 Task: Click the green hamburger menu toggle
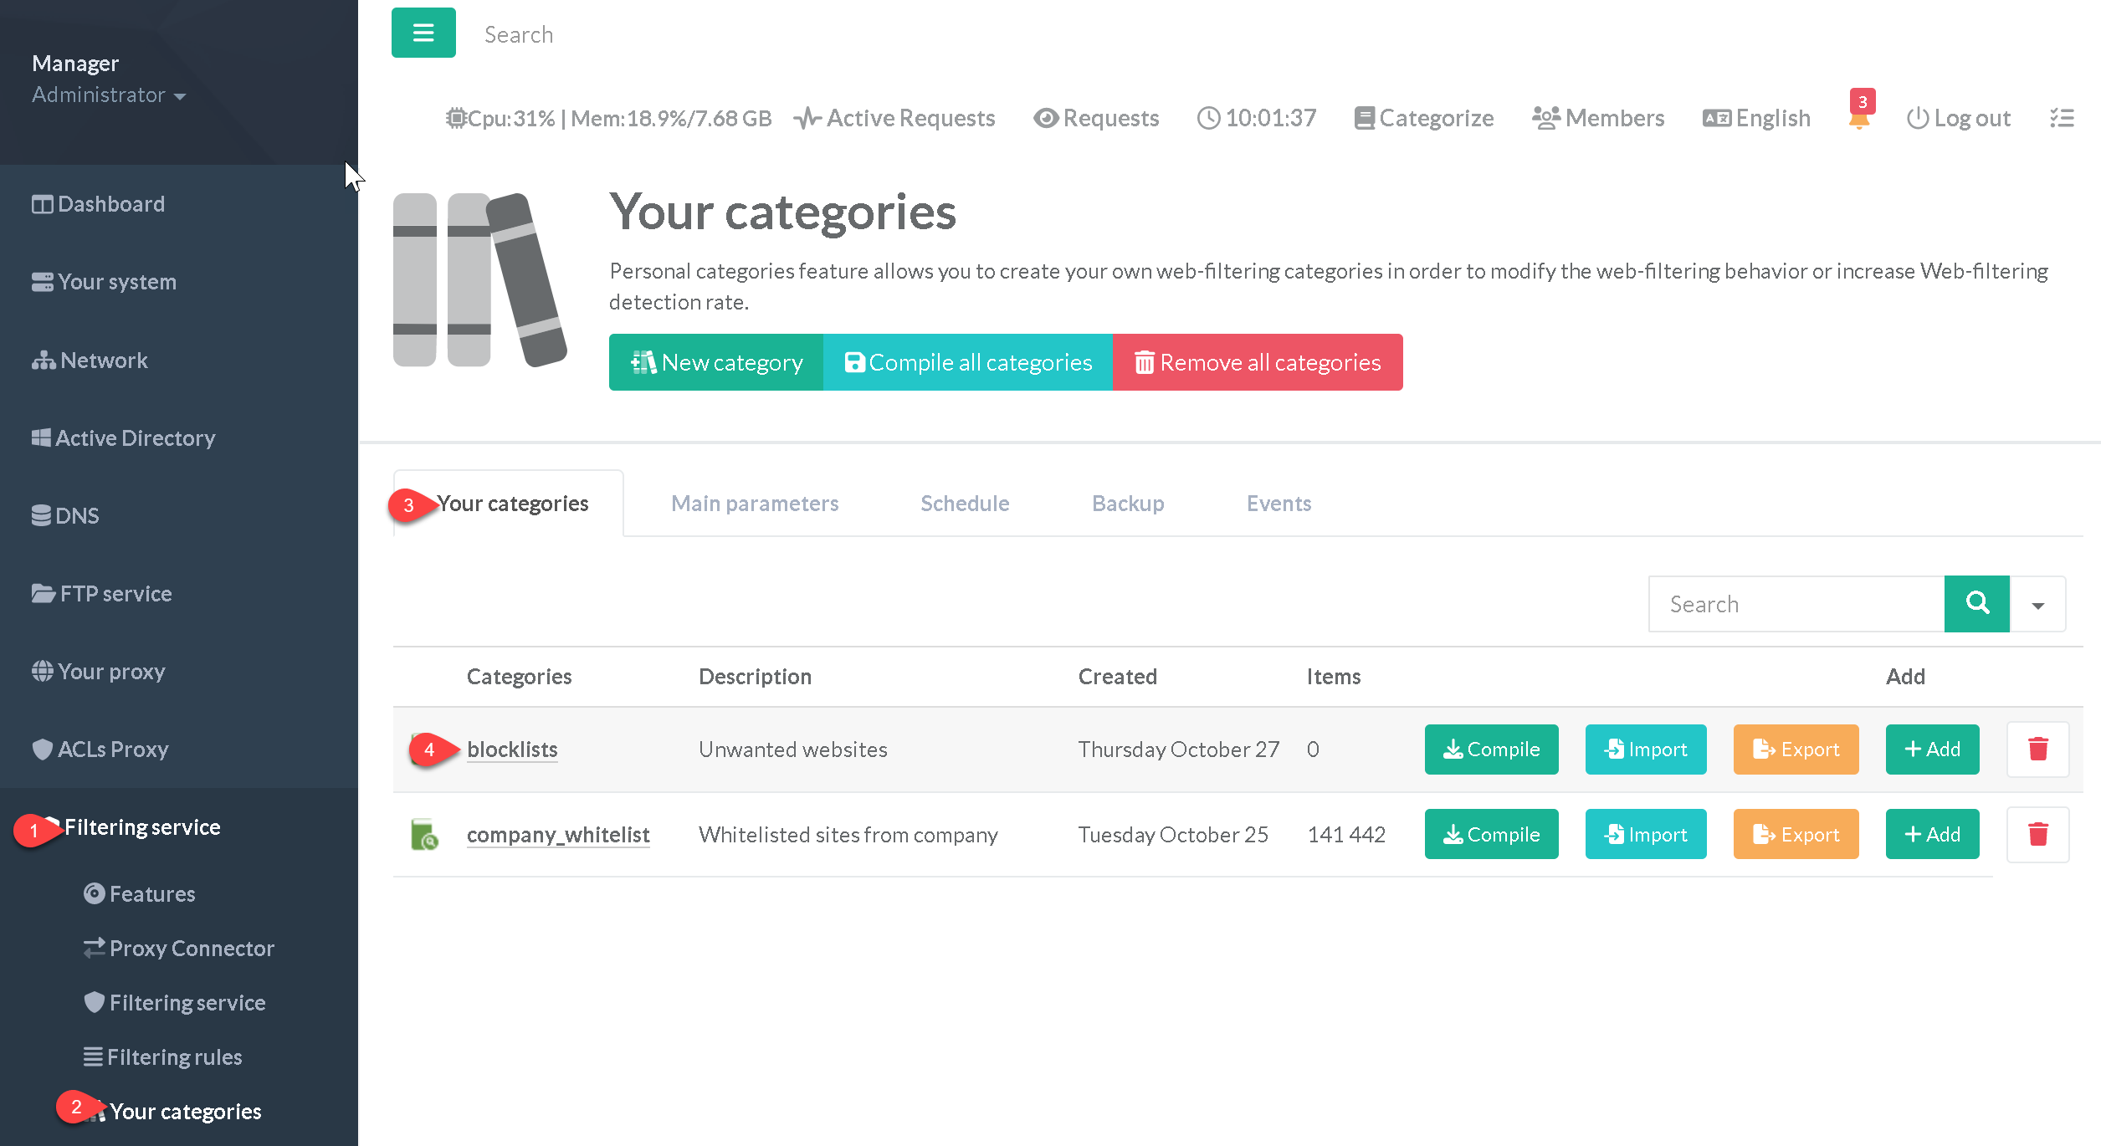pyautogui.click(x=423, y=33)
